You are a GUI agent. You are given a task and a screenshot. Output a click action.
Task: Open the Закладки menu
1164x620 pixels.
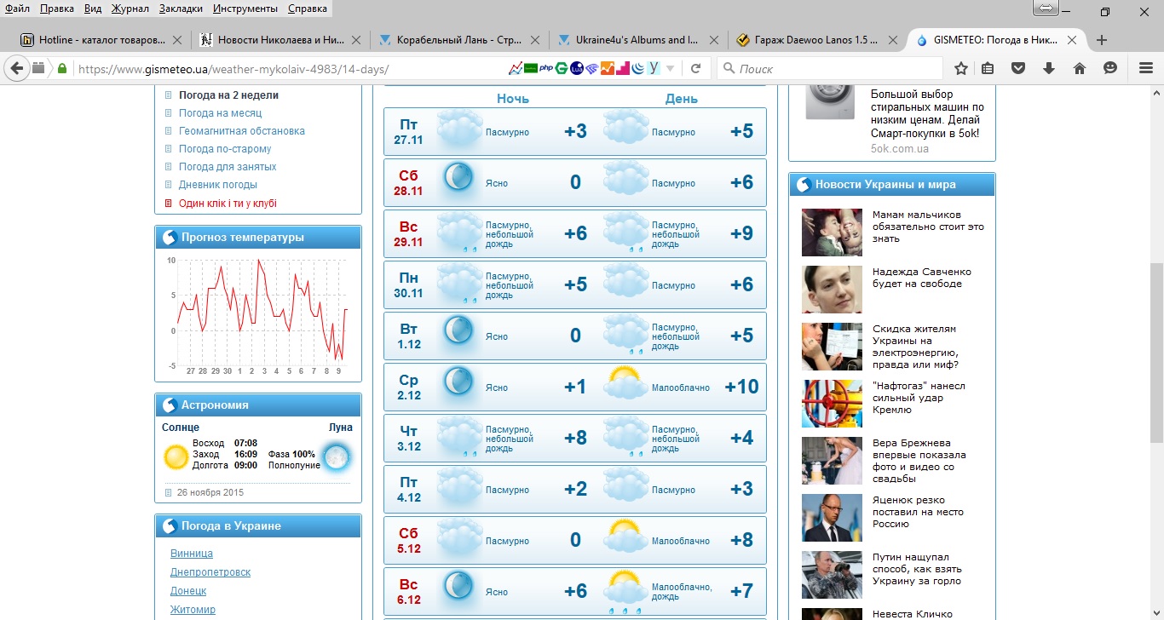pos(181,9)
